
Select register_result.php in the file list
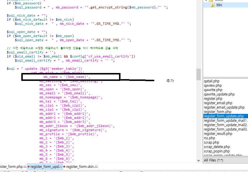[218, 133]
